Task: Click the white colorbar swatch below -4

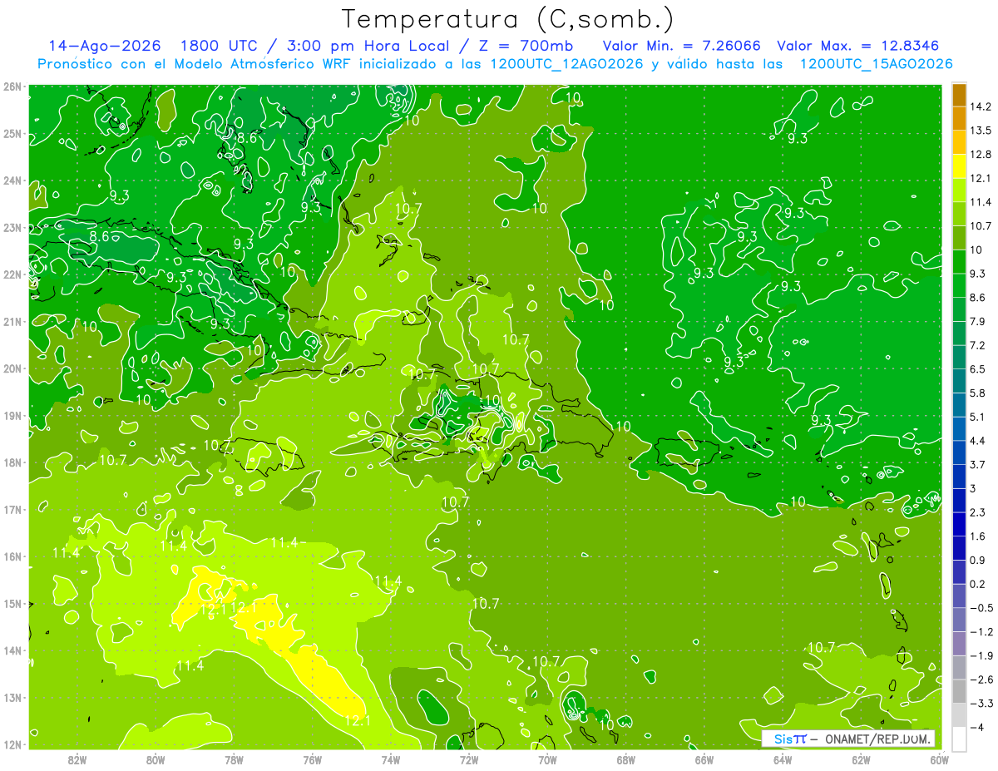Action: point(959,739)
